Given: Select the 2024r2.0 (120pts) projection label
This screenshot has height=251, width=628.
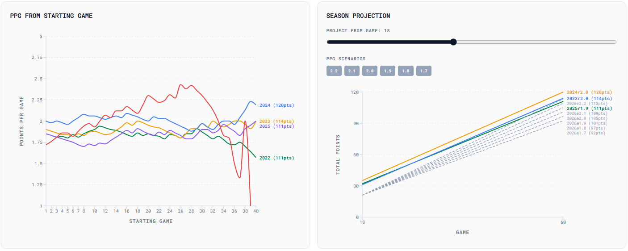Looking at the screenshot, I should pyautogui.click(x=589, y=92).
